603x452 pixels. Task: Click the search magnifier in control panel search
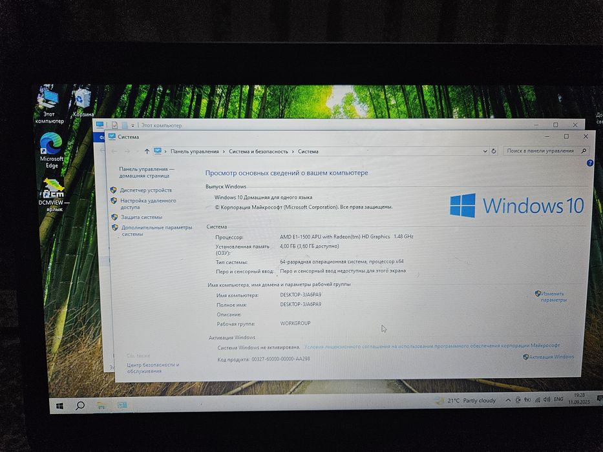coord(584,150)
